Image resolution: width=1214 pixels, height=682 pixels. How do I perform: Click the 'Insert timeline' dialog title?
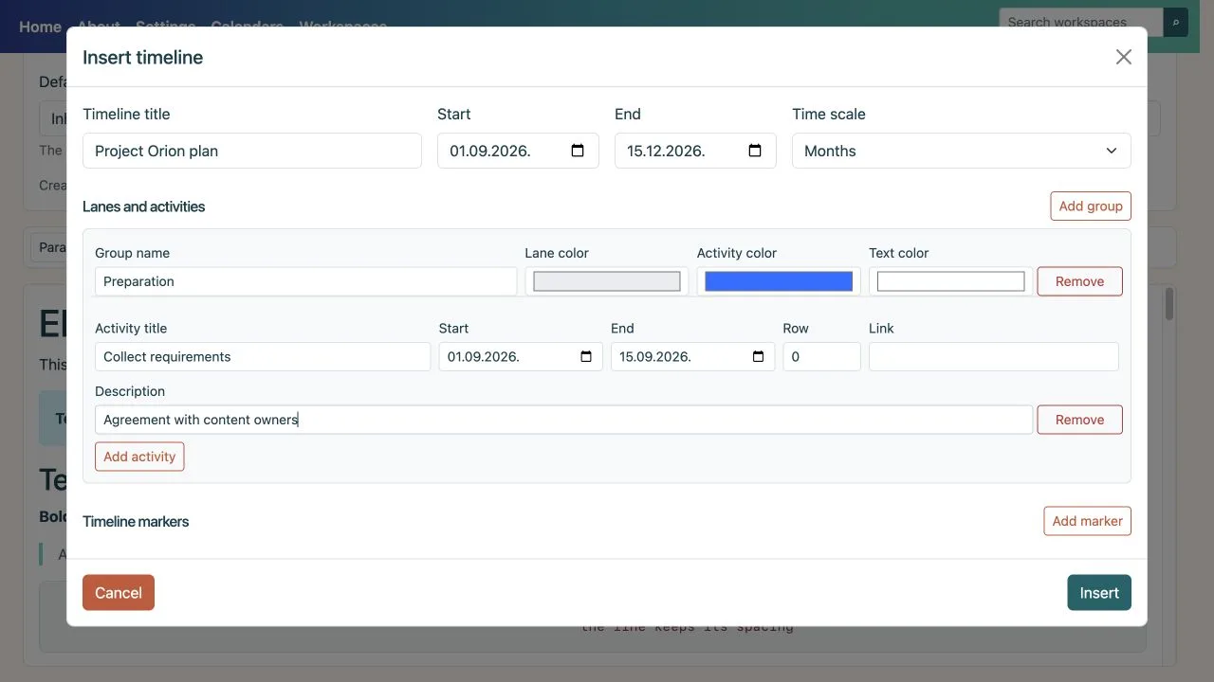tap(143, 57)
